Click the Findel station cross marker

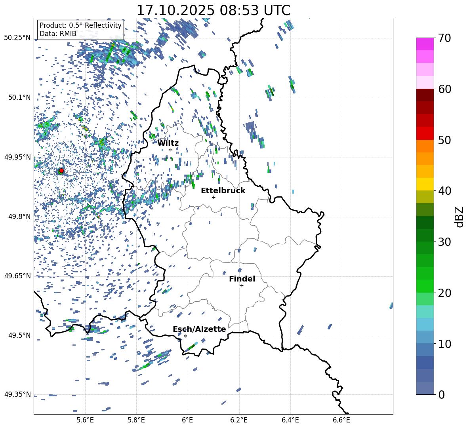242,286
